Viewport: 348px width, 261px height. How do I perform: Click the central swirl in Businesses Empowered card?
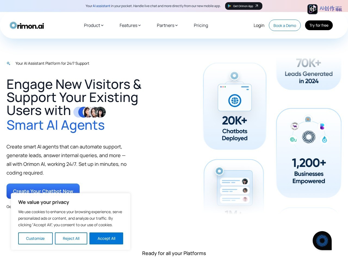pyautogui.click(x=309, y=137)
